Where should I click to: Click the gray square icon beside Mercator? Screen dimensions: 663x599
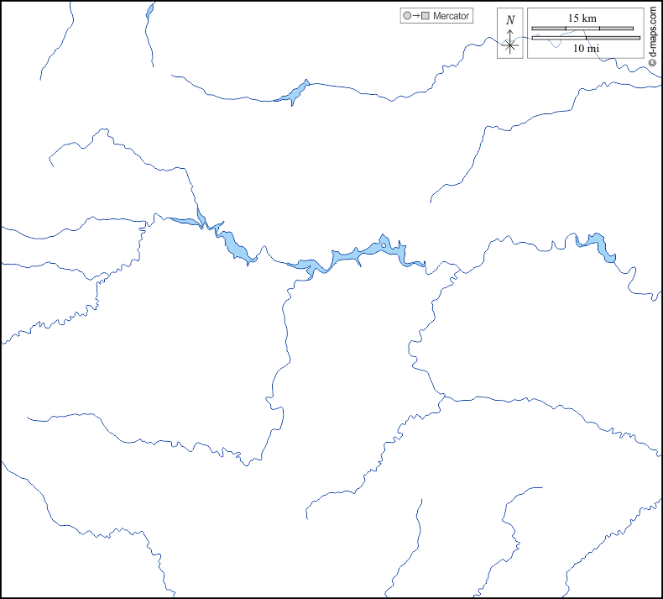pos(425,16)
